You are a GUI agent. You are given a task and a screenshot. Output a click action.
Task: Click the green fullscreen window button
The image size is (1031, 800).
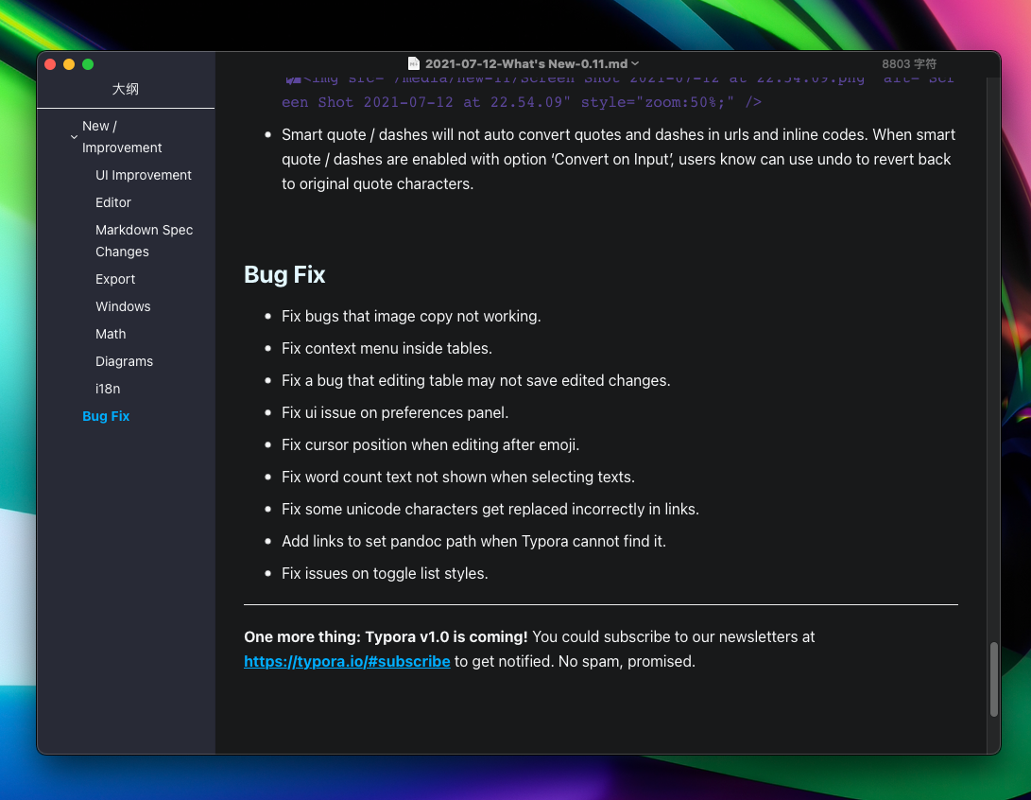(x=88, y=63)
